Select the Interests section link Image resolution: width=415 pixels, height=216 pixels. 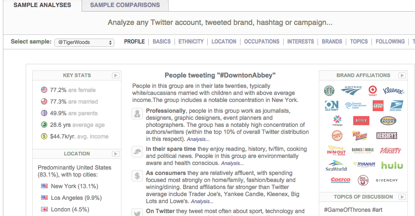[x=301, y=41]
